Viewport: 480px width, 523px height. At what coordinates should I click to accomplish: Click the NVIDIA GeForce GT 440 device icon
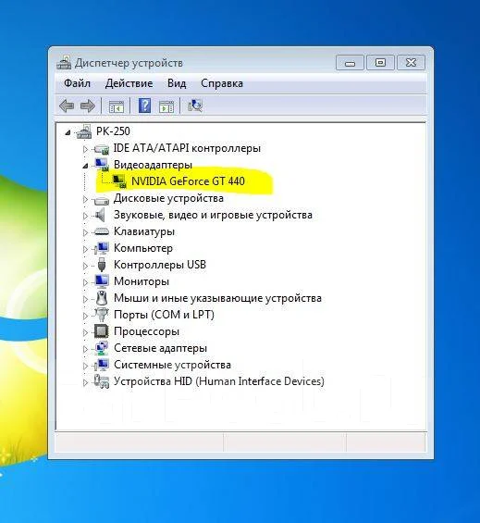pos(119,181)
